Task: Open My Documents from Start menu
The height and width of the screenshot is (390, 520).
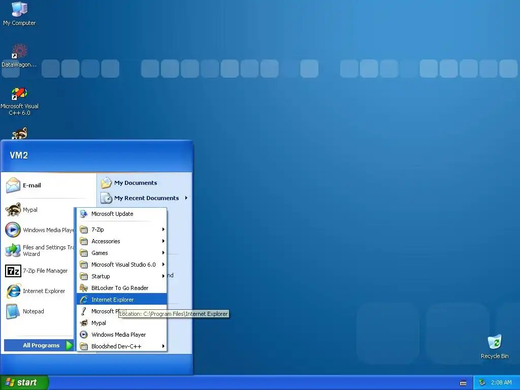Action: pyautogui.click(x=145, y=183)
